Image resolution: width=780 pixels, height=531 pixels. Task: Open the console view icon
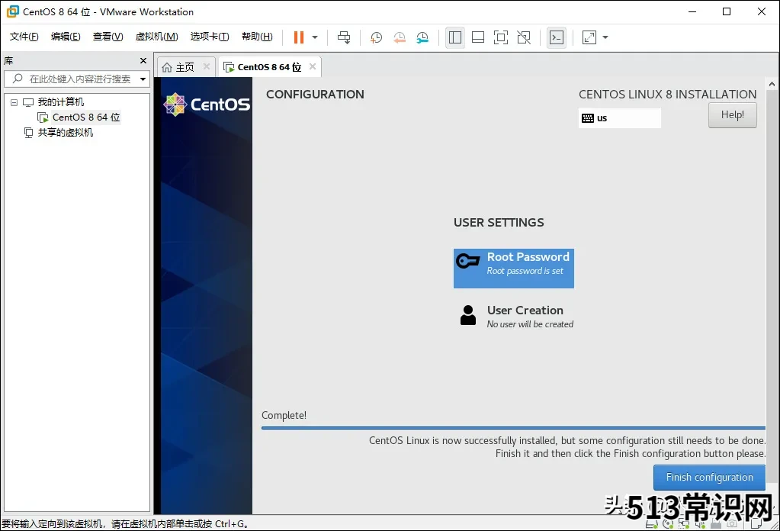click(557, 37)
